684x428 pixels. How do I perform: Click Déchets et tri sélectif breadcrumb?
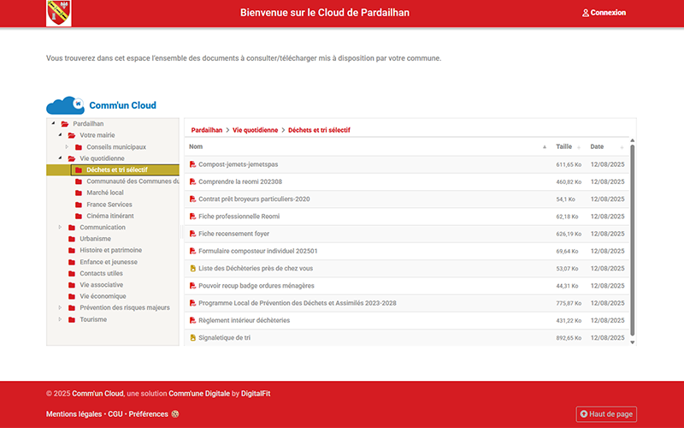pos(319,130)
